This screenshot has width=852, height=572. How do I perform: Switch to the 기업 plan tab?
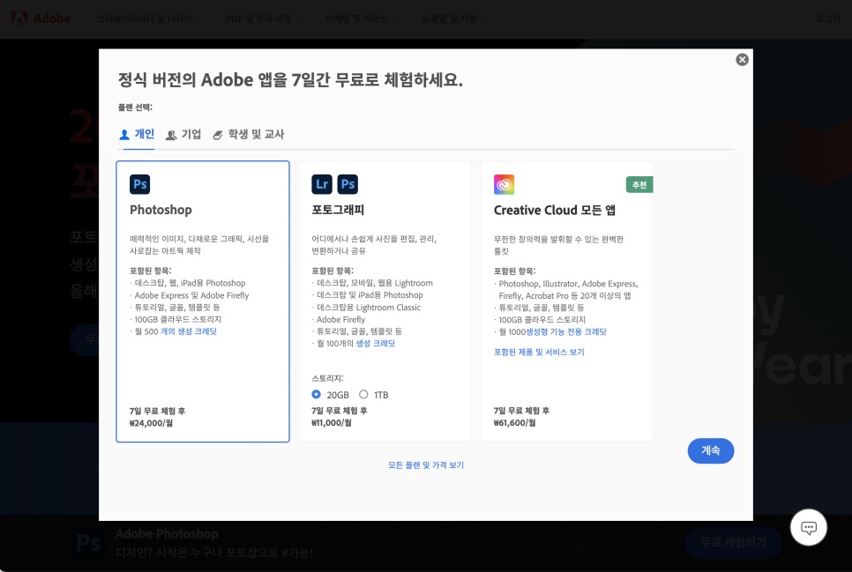[x=183, y=134]
